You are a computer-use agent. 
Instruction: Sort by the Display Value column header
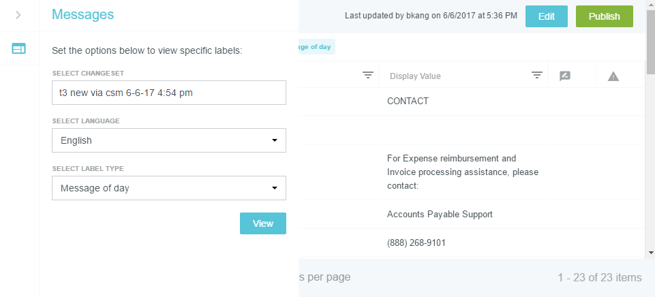coord(415,76)
